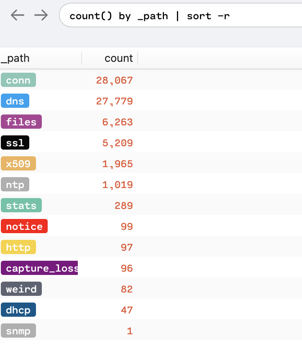Select the conn path tag
The width and height of the screenshot is (302, 351).
18,80
